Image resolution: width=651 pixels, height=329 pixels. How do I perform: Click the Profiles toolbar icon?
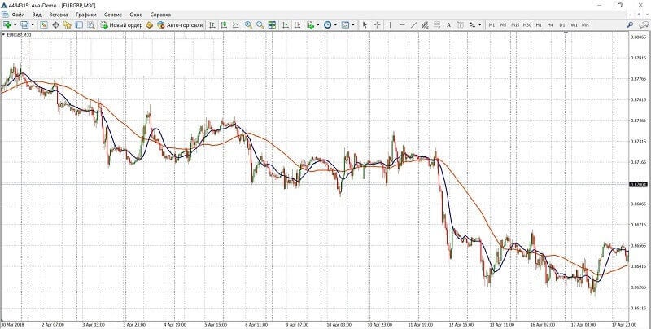pyautogui.click(x=24, y=25)
